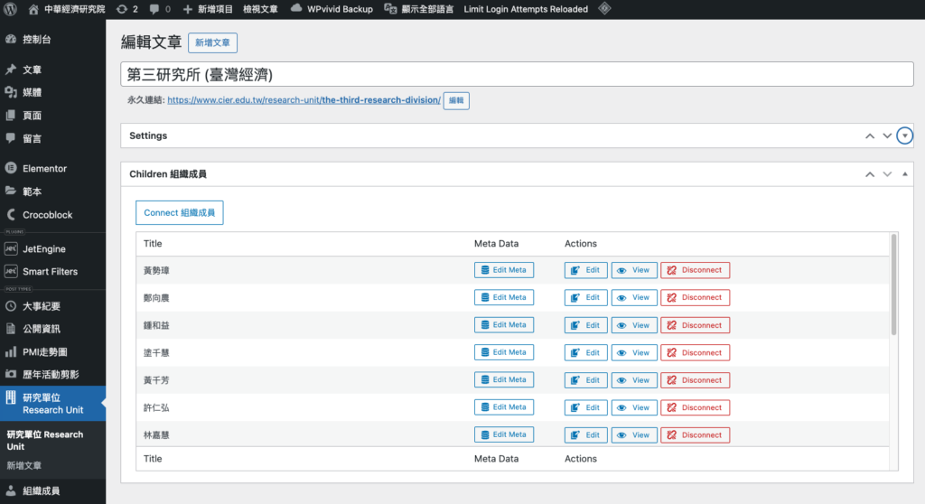Open the updates icon showing 2
This screenshot has height=504, width=925.
tap(126, 9)
